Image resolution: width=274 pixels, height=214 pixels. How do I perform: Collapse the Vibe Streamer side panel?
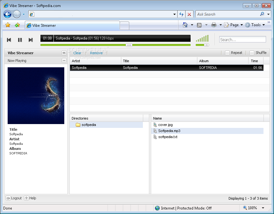pyautogui.click(x=64, y=53)
